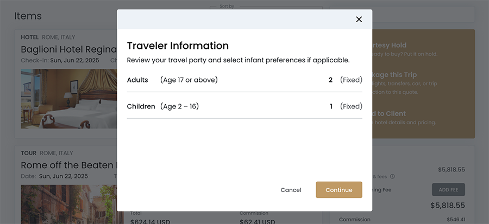
Task: Click the ADD FEE button
Action: click(448, 190)
